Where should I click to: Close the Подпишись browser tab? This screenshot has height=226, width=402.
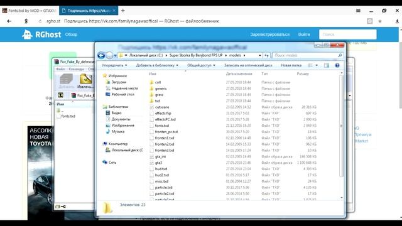[114, 11]
